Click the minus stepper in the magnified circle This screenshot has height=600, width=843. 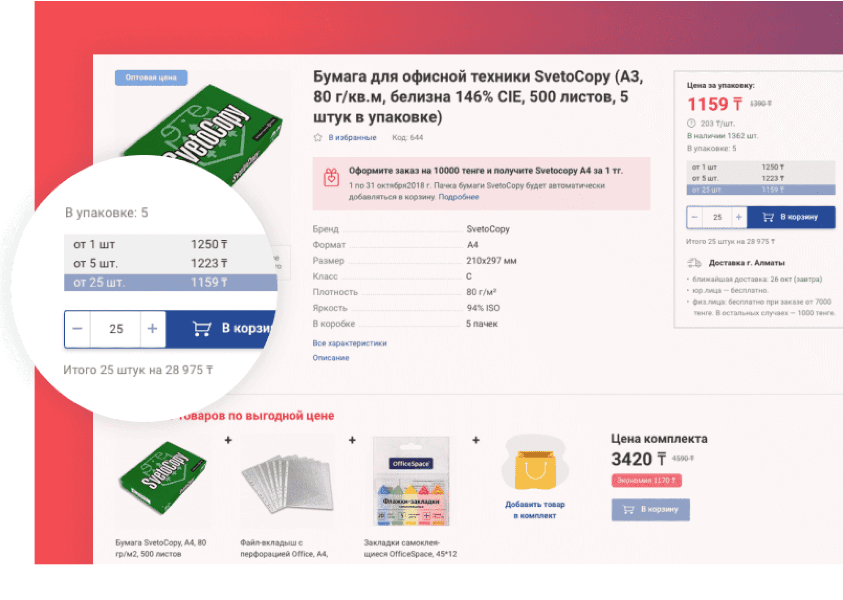click(x=77, y=329)
